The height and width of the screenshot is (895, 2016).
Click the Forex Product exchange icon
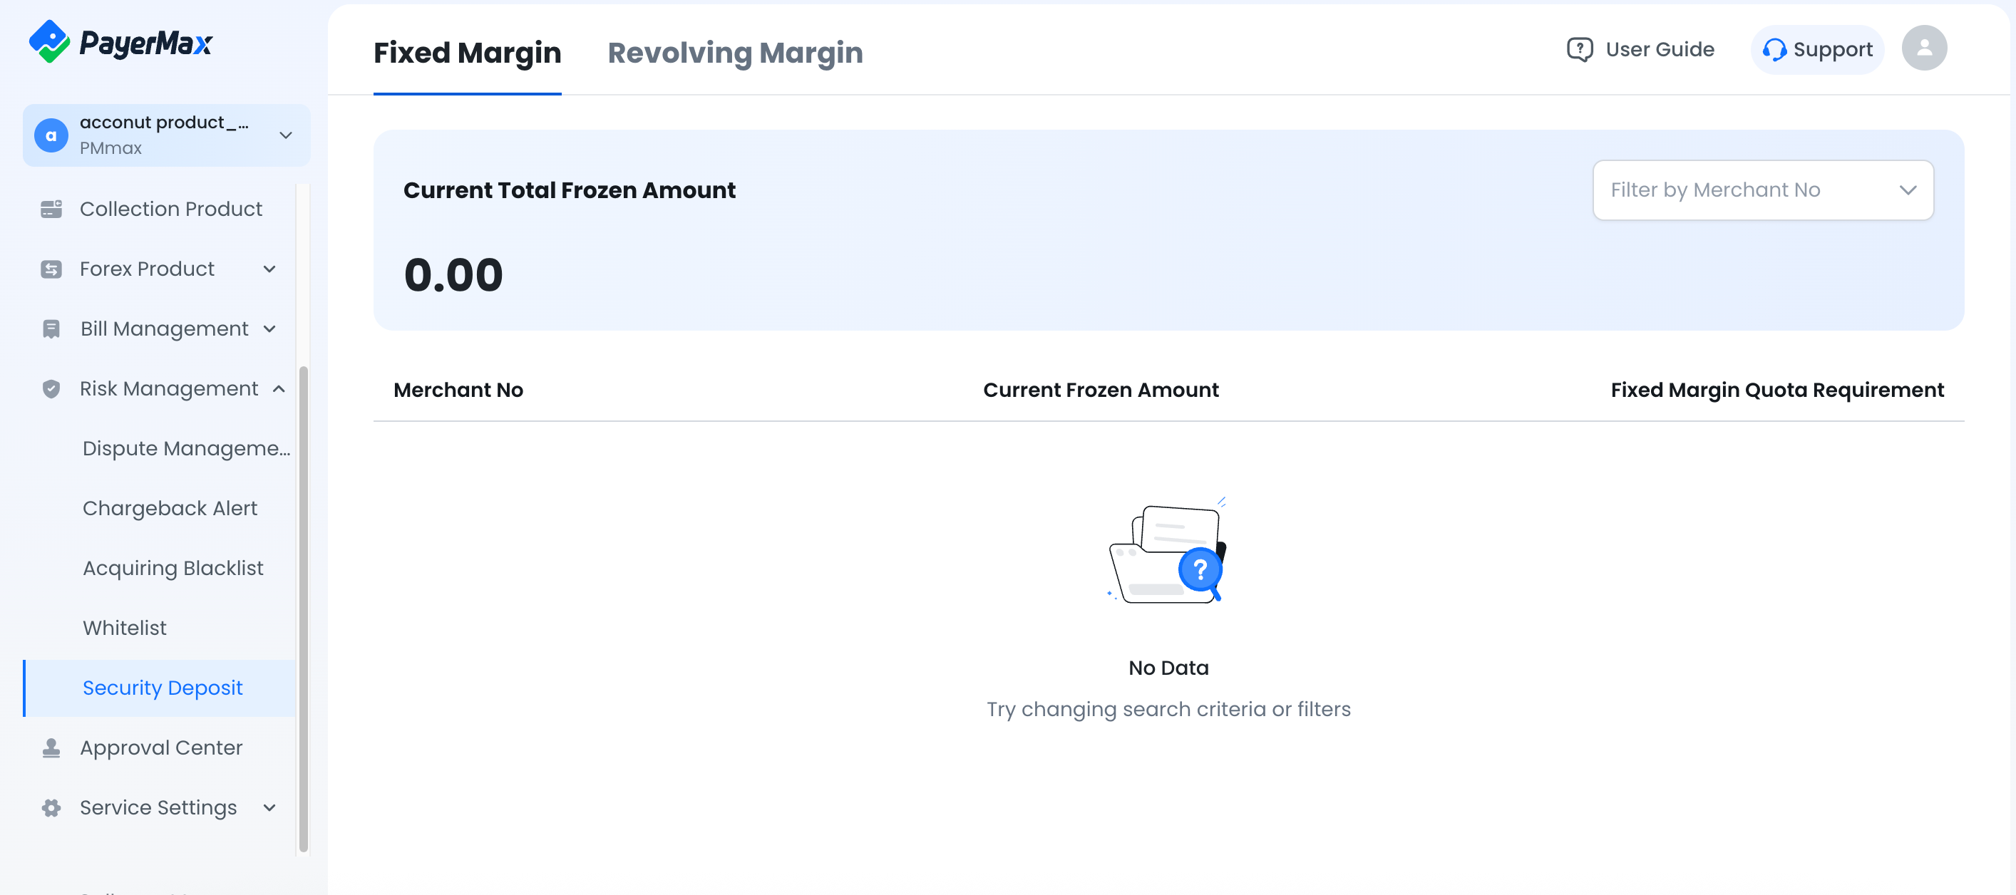[x=51, y=269]
